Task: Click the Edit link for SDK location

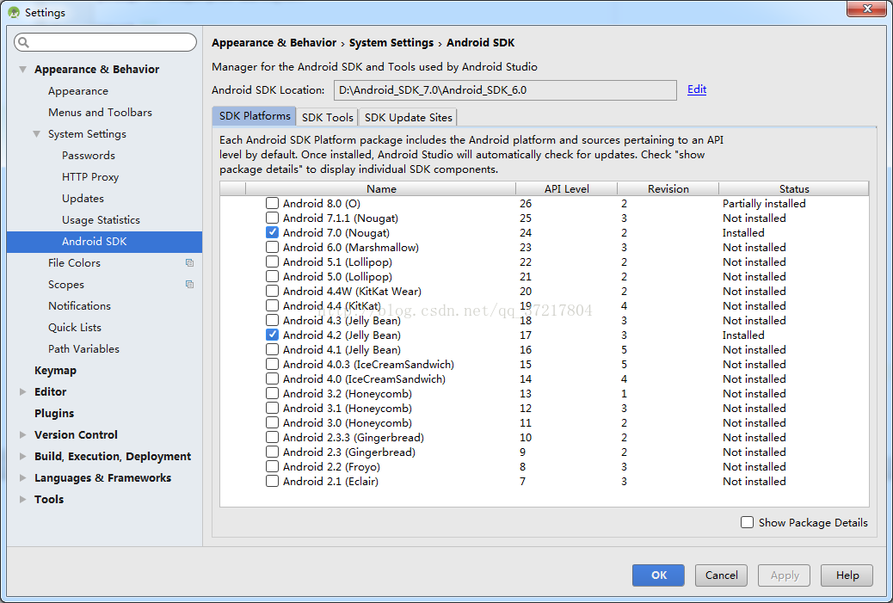Action: click(x=697, y=89)
